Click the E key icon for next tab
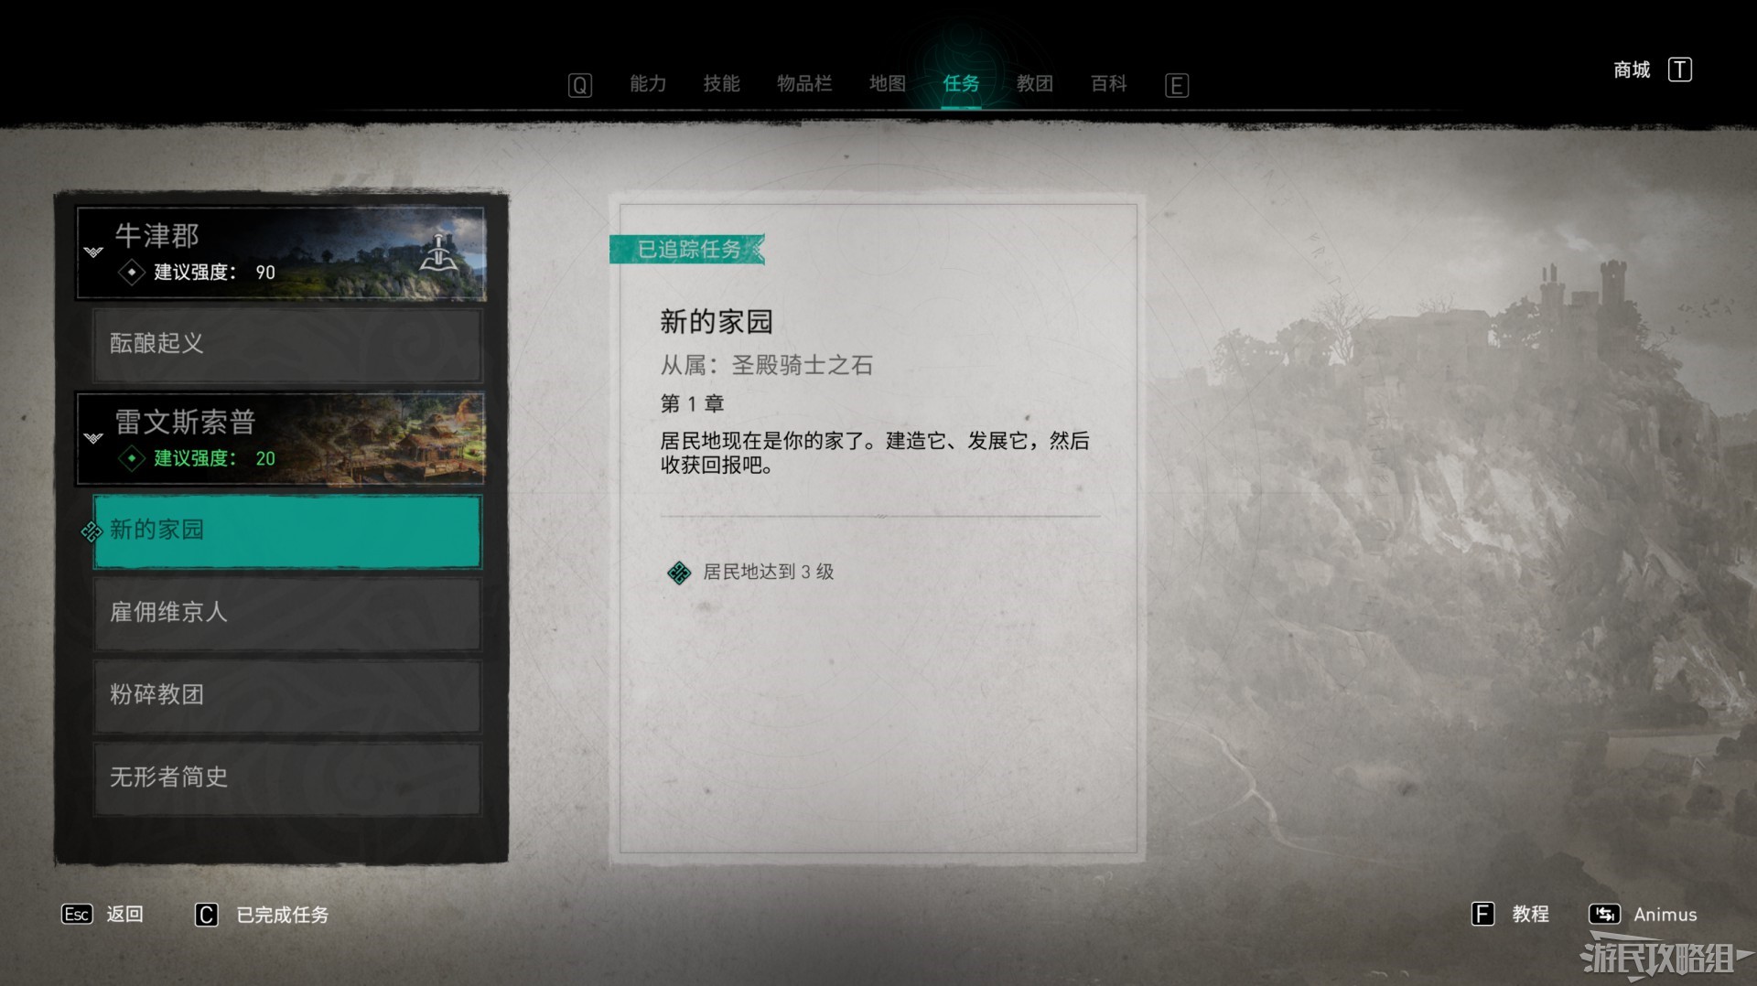The image size is (1757, 986). click(1177, 85)
